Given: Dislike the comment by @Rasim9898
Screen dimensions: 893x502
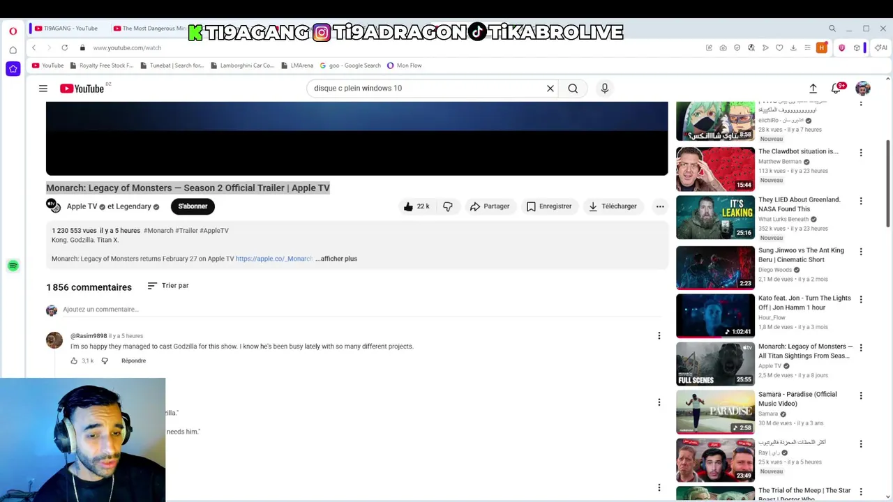Looking at the screenshot, I should pyautogui.click(x=105, y=360).
